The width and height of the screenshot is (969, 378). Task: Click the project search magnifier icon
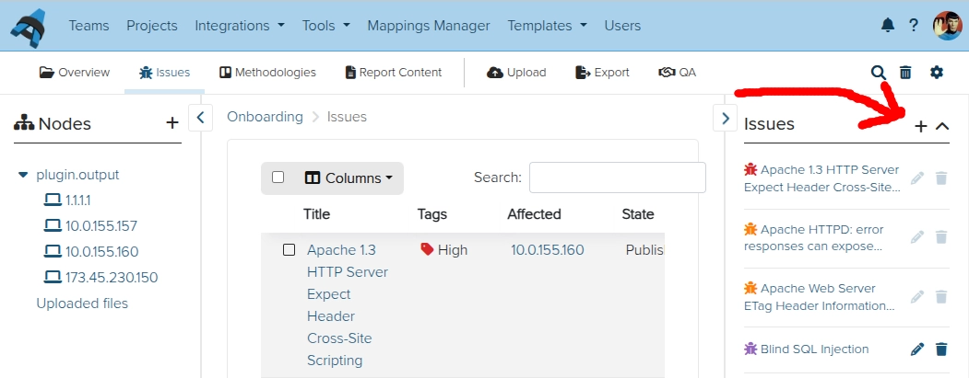[x=878, y=73]
